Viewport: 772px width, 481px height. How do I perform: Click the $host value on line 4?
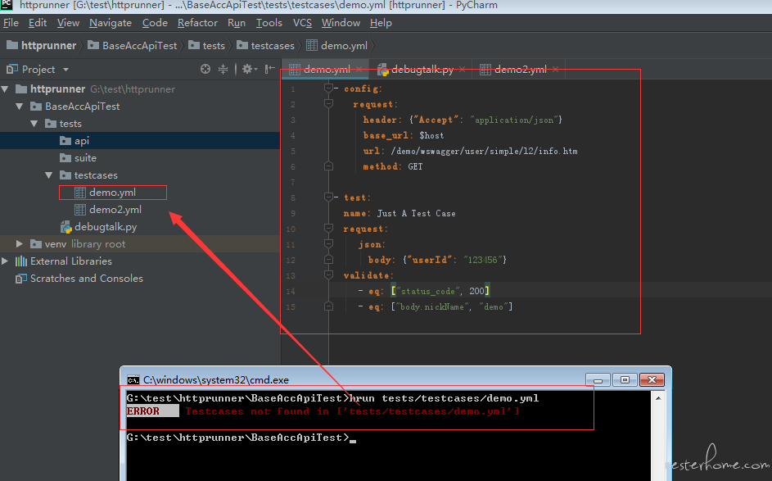[431, 135]
